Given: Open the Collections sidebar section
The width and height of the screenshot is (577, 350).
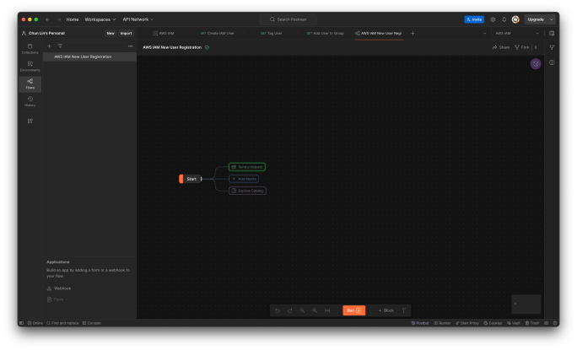Looking at the screenshot, I should click(x=30, y=49).
